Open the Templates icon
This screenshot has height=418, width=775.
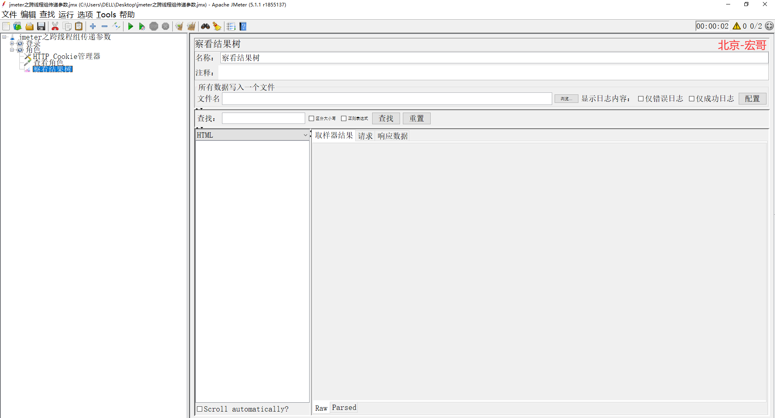(17, 26)
